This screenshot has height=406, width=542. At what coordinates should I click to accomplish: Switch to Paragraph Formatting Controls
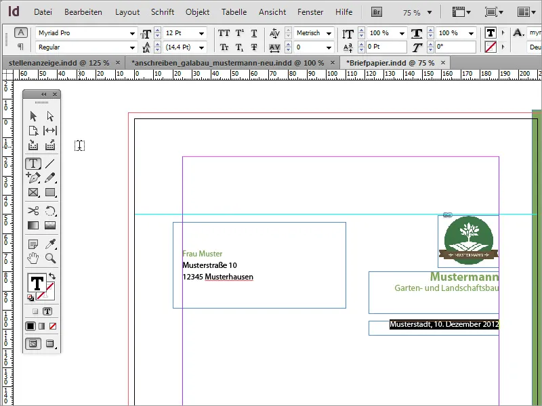(21, 46)
